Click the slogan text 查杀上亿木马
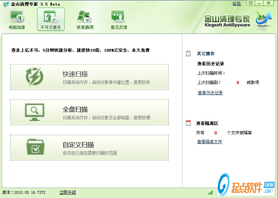Screen dimensions: 278x198 (25, 50)
